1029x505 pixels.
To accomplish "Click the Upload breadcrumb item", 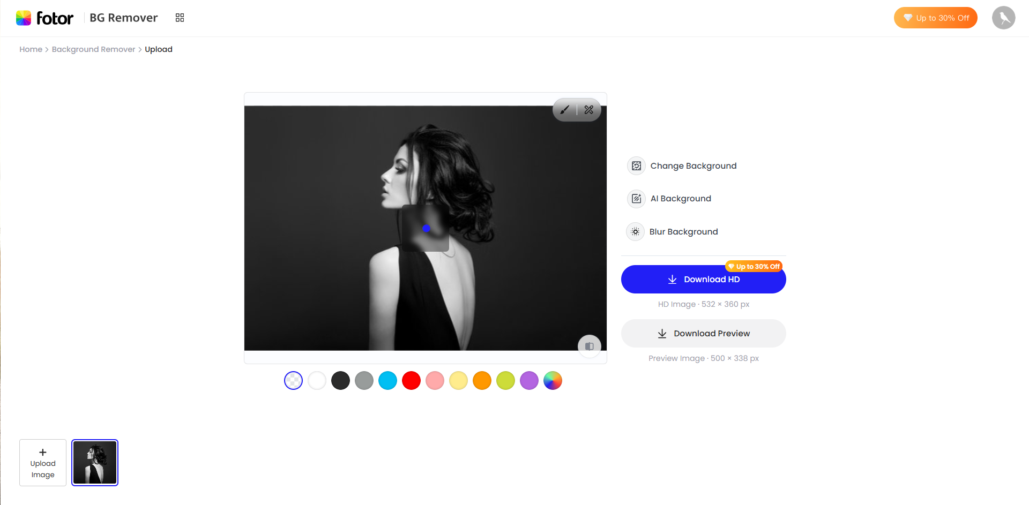I will pos(159,49).
